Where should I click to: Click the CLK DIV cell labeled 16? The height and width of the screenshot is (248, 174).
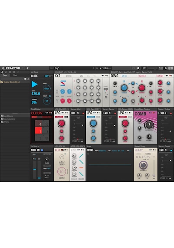pos(46,123)
